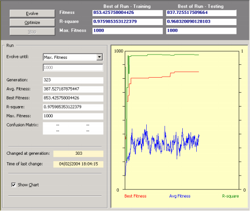The image size is (250, 211).
Task: Click Time of last change timestamp
Action: [x=78, y=164]
